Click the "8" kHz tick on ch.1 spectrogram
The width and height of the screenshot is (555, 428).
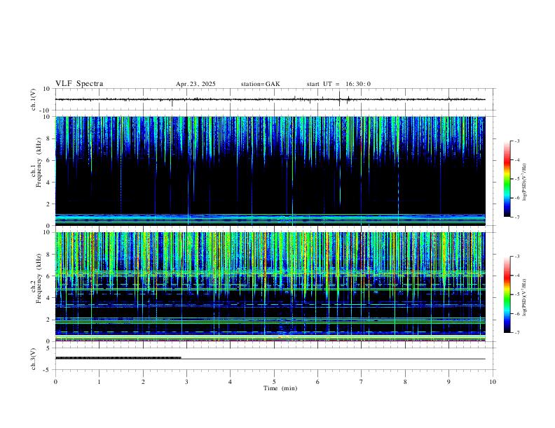point(48,138)
